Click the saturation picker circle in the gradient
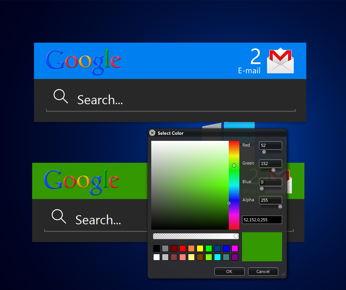The height and width of the screenshot is (290, 346). pos(229,203)
